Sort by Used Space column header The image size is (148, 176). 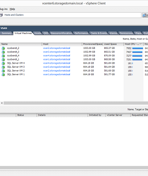[113, 44]
